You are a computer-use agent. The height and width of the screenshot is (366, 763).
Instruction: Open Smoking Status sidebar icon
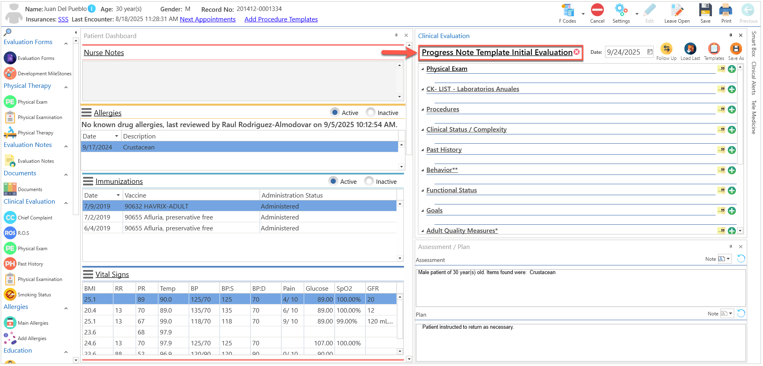[x=10, y=294]
